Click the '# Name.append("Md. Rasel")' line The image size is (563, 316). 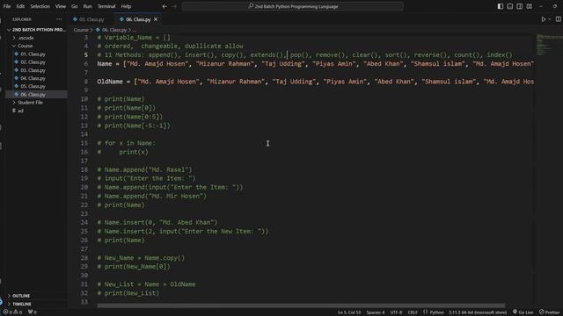[x=144, y=169]
